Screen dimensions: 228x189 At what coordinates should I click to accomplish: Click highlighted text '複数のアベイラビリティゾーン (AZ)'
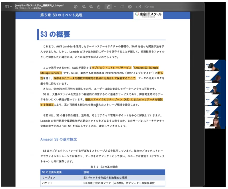click(x=107, y=99)
